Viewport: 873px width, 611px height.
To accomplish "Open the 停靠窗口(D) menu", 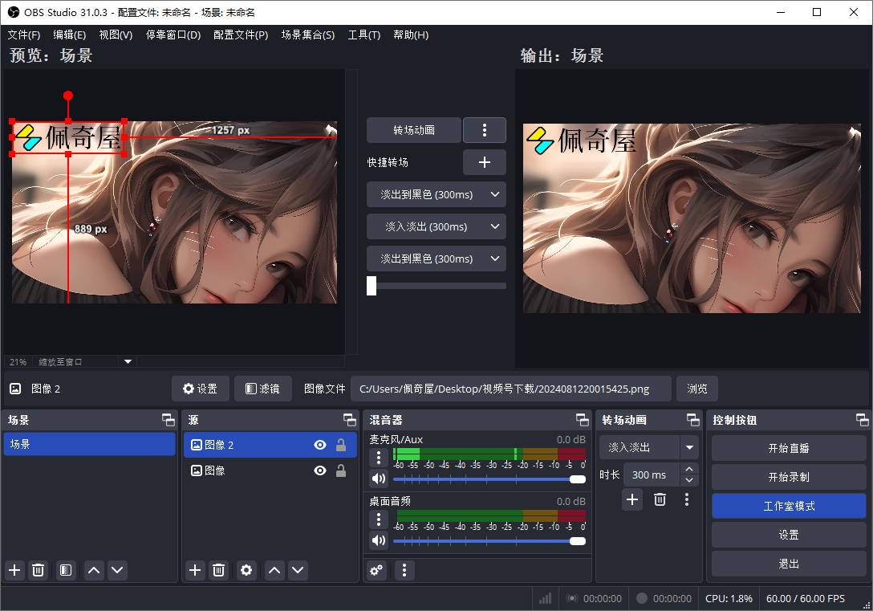I will 173,35.
